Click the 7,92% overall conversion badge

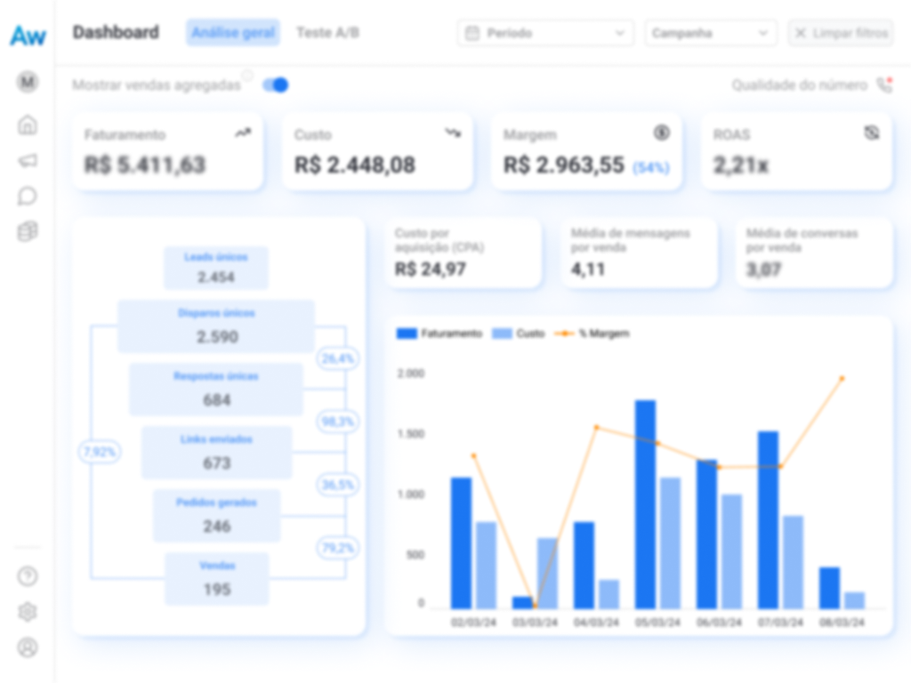tap(100, 452)
